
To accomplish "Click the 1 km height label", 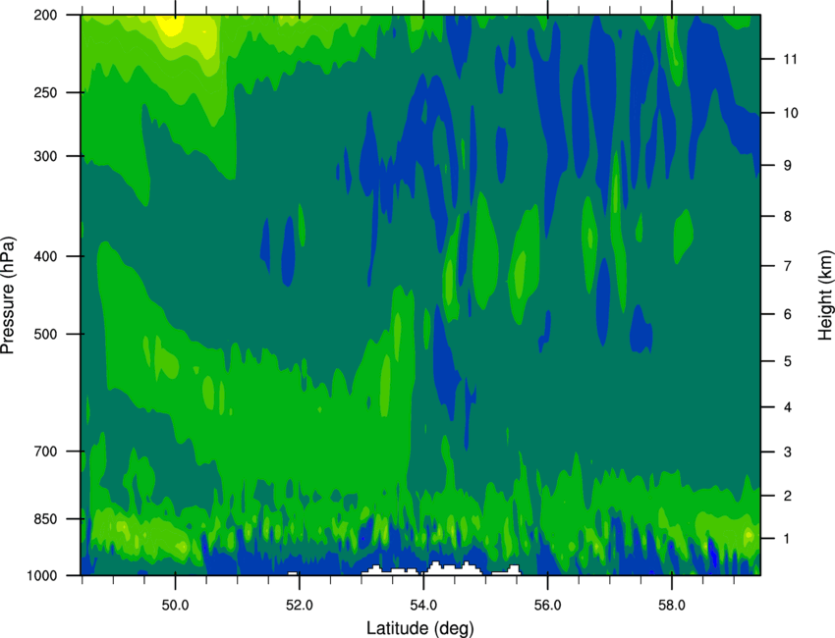I will [x=787, y=539].
